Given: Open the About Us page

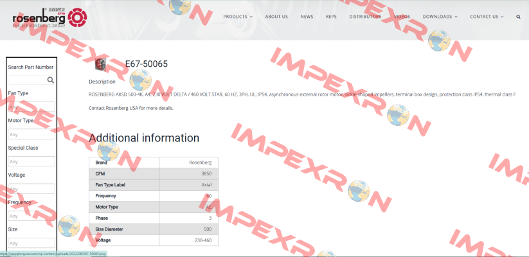Looking at the screenshot, I should [276, 17].
